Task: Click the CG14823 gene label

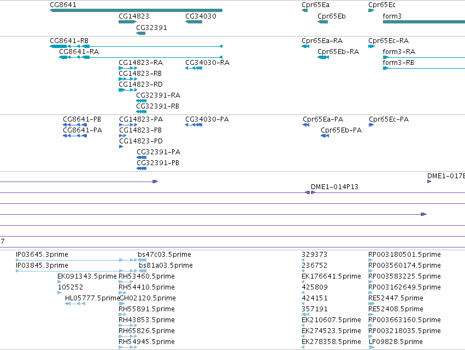Action: coord(134,16)
